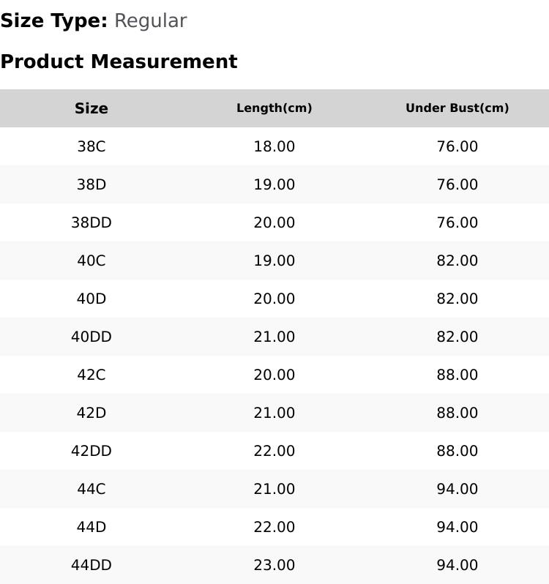Click the 22.00 length in the 42DD row
This screenshot has width=549, height=584.
[274, 451]
